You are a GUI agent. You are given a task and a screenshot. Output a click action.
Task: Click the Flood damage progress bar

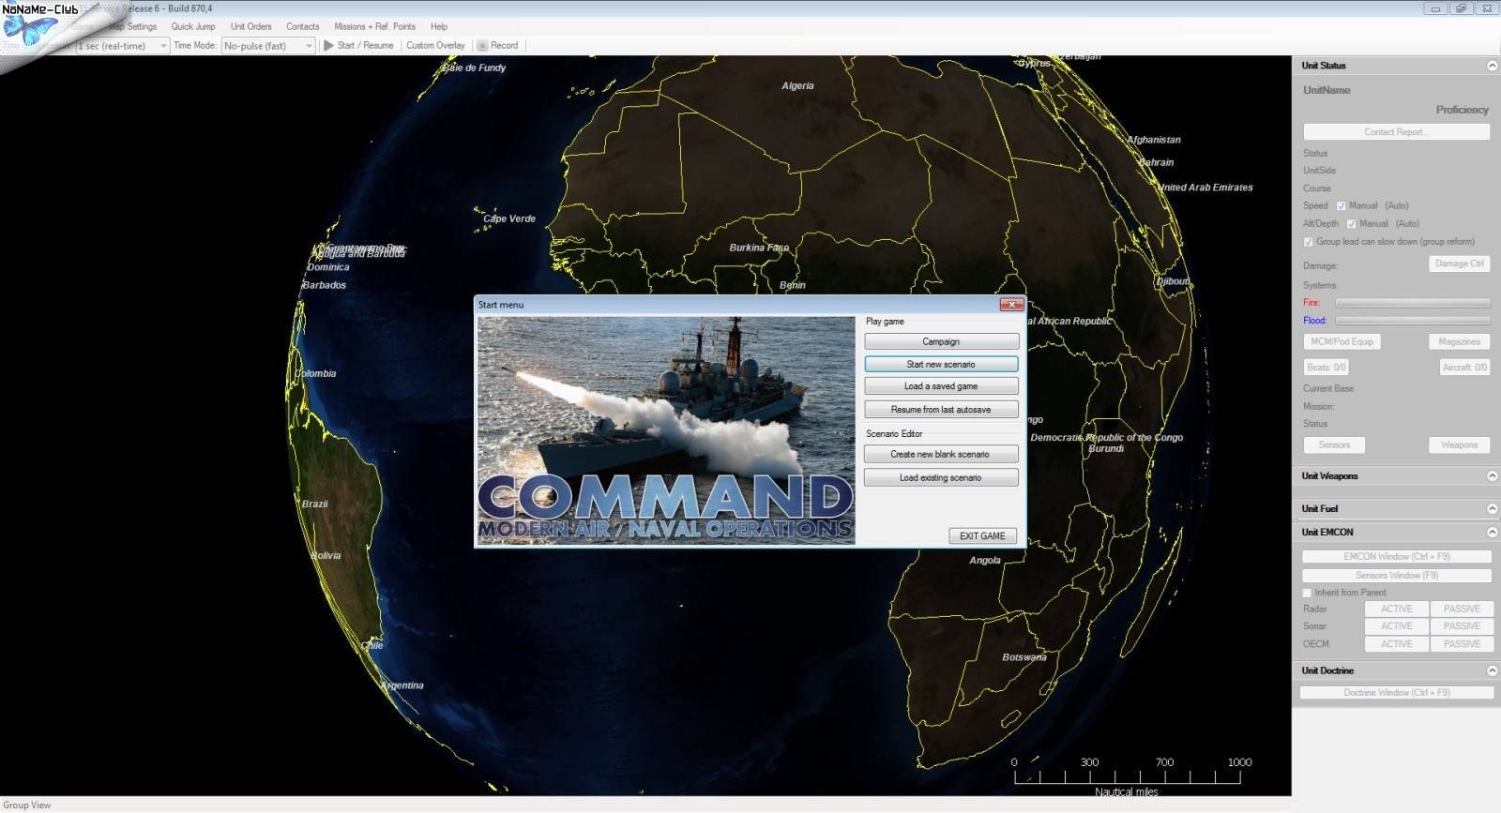[x=1412, y=321]
